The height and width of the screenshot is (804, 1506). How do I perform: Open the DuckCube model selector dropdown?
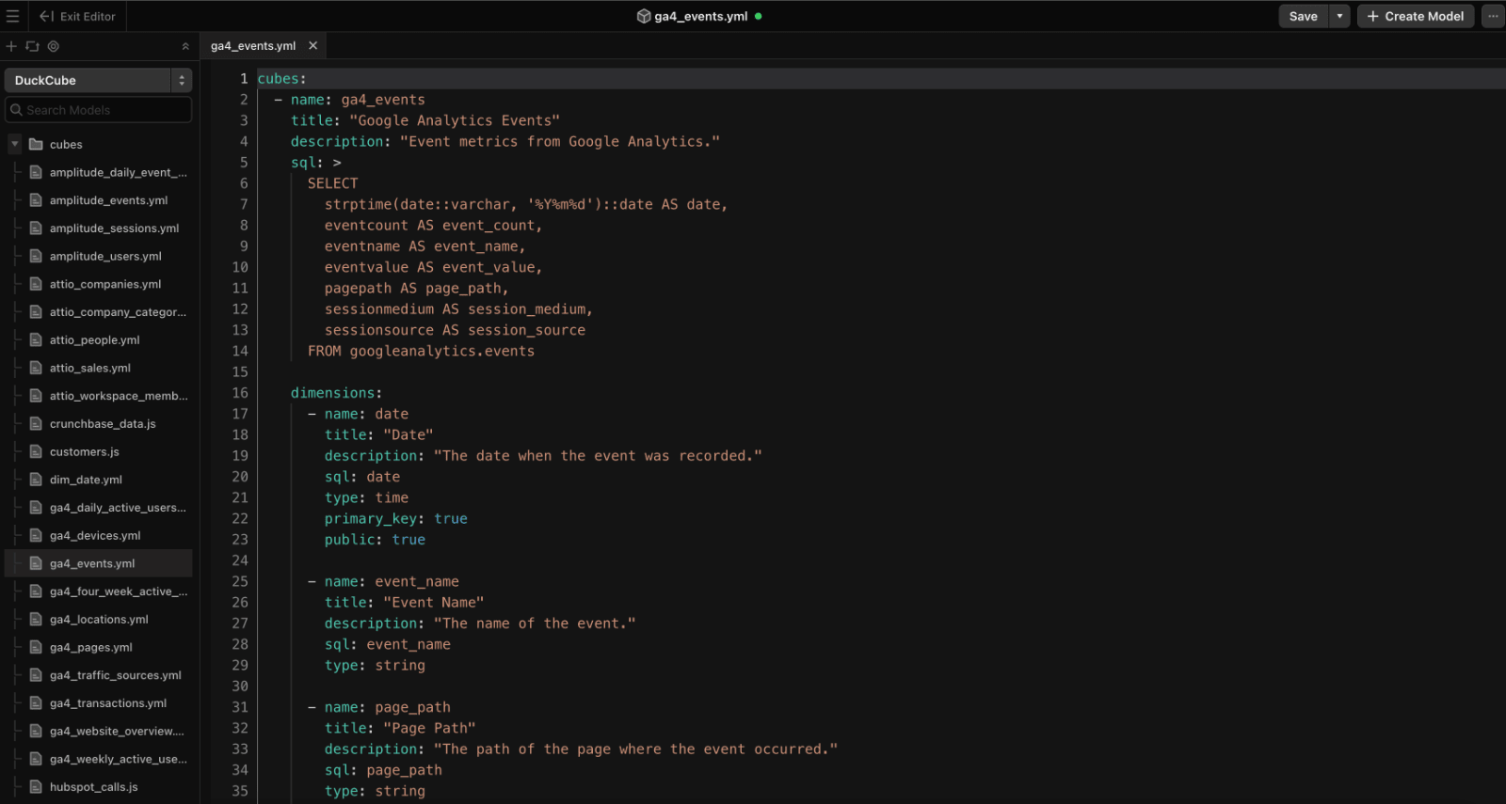click(98, 80)
